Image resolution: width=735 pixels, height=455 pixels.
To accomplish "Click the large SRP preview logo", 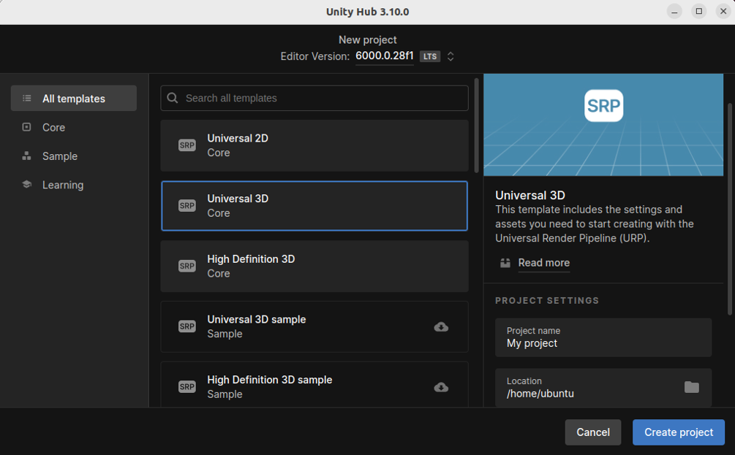I will click(x=603, y=106).
